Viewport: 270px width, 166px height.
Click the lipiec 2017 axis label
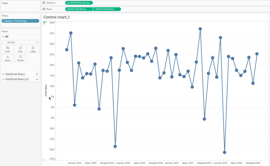188,163
